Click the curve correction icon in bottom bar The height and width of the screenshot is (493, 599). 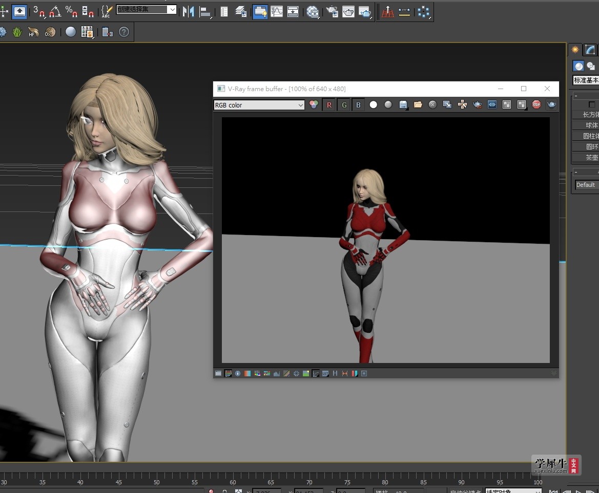pos(316,374)
